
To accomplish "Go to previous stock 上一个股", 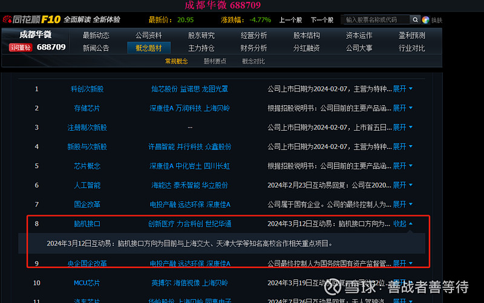I will coord(290,20).
